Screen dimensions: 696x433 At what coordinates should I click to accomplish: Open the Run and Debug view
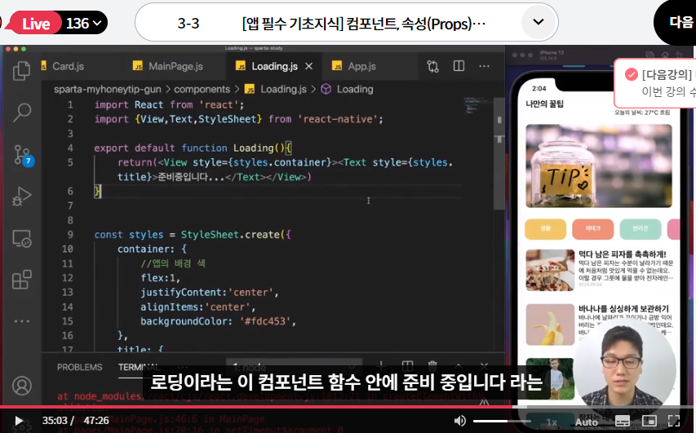pyautogui.click(x=21, y=197)
